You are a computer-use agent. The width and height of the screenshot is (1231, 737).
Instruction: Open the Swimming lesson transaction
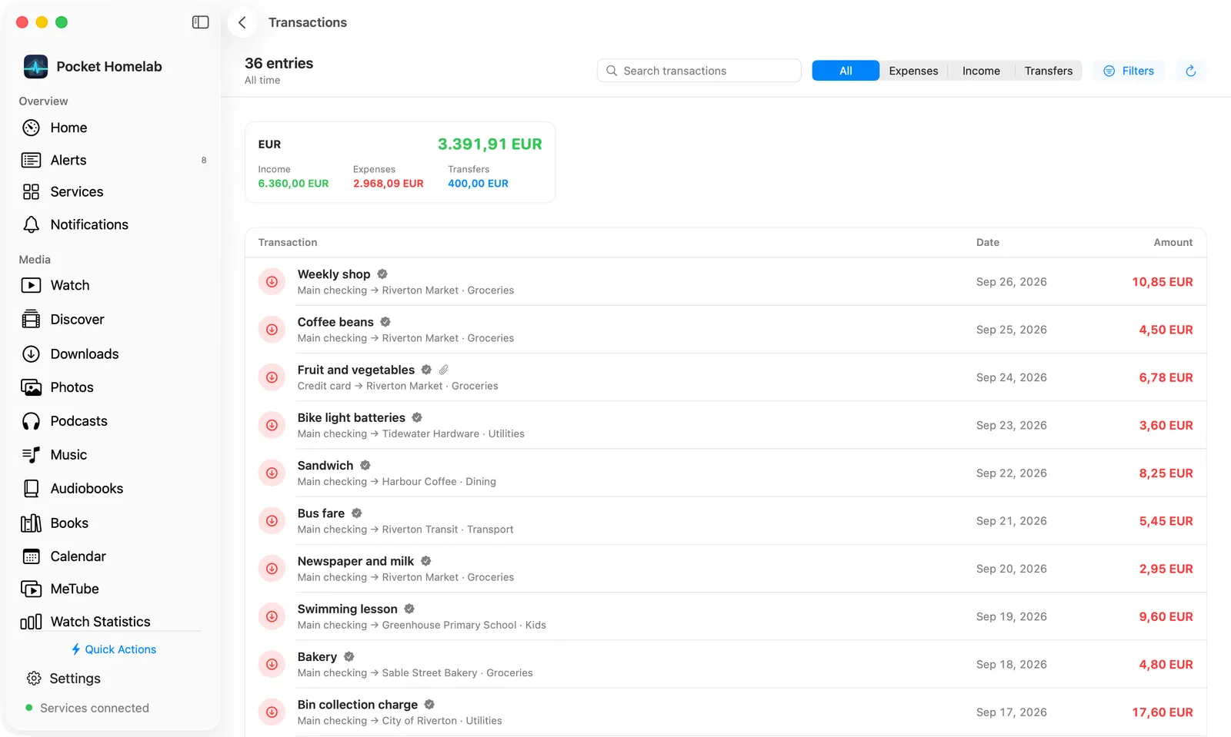pos(726,616)
